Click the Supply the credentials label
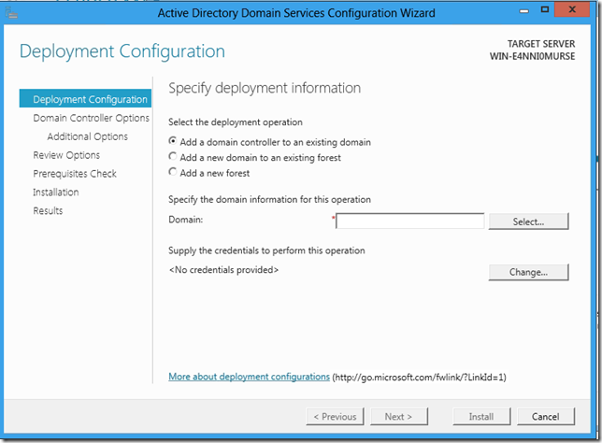 pyautogui.click(x=266, y=250)
